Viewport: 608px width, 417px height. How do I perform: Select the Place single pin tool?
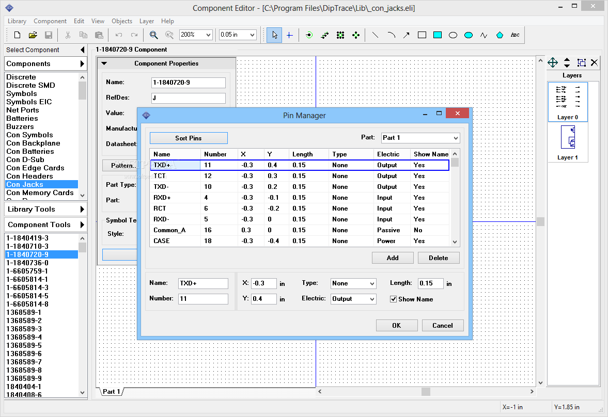(309, 35)
